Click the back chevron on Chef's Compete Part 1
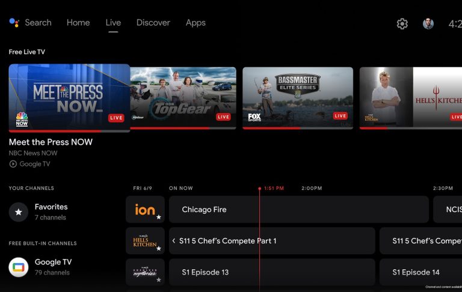 pos(174,241)
